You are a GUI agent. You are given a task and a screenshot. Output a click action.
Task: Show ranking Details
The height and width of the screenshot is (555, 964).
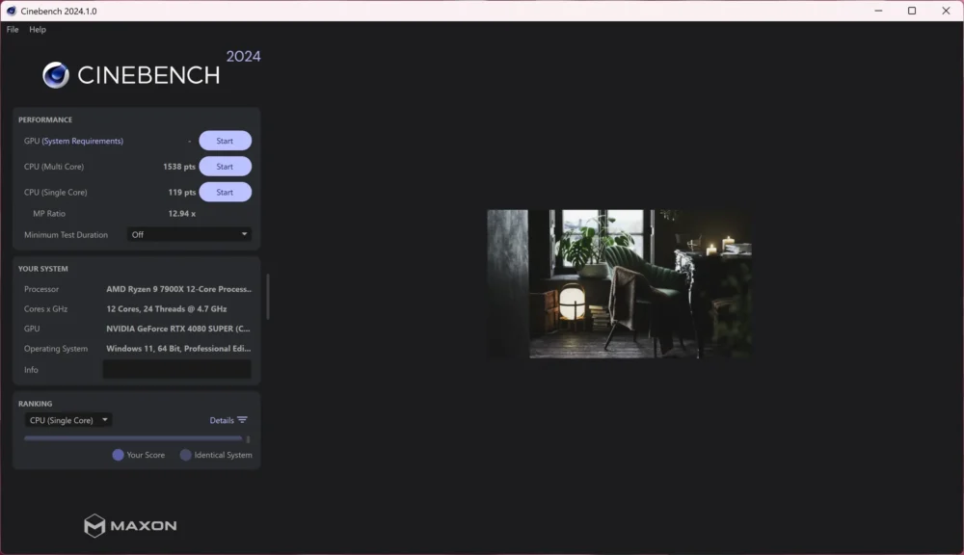(222, 420)
